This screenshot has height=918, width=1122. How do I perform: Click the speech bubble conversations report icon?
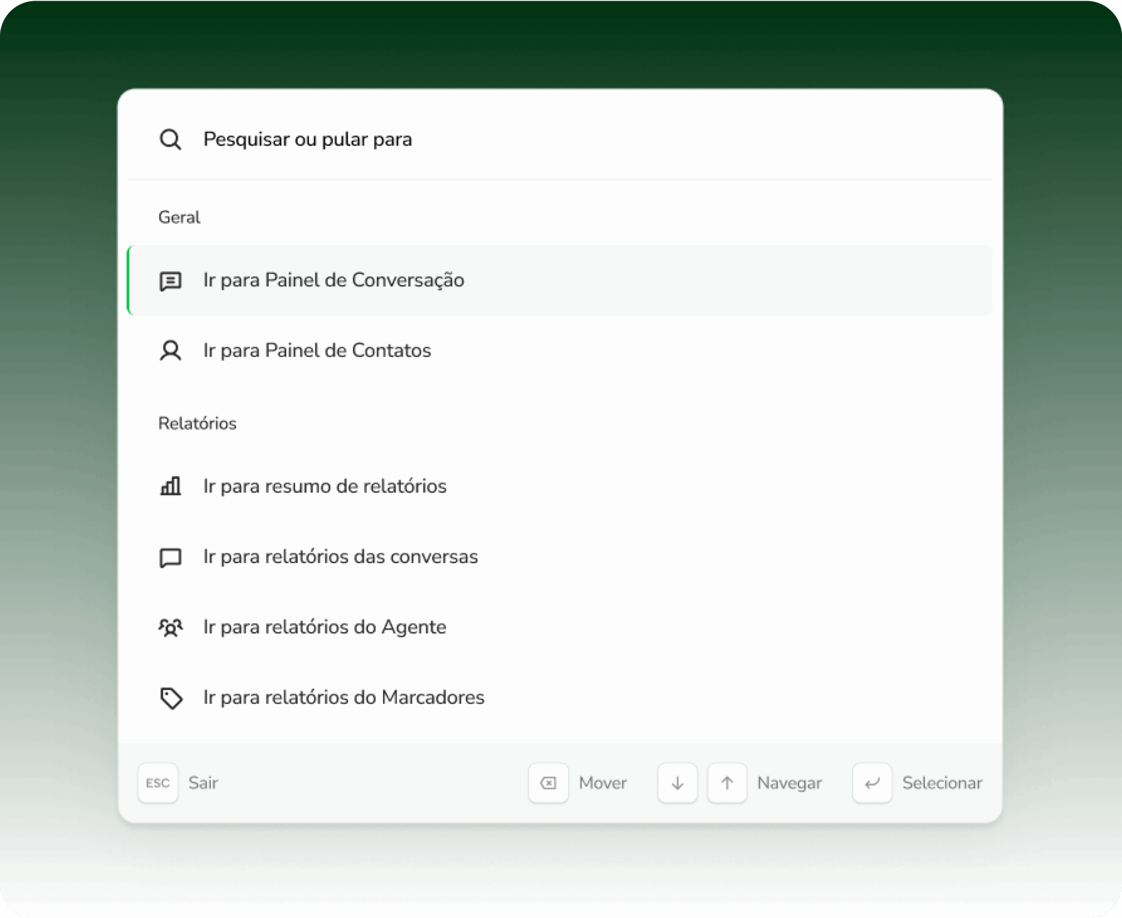coord(170,557)
